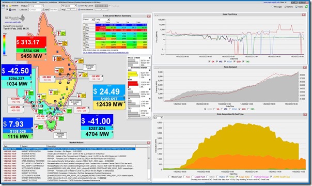Open the My Layout dropdown

(x=69, y=6)
